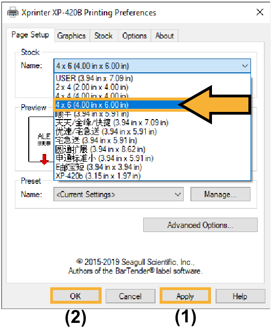The image size is (271, 327).
Task: Close the Printing Preferences dialog
Action: (260, 12)
